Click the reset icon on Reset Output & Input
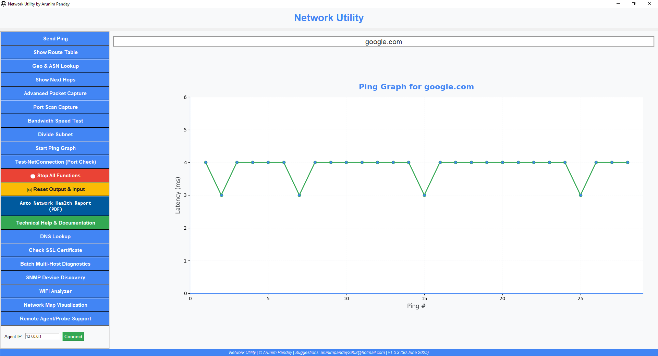The image size is (658, 356). (29, 189)
